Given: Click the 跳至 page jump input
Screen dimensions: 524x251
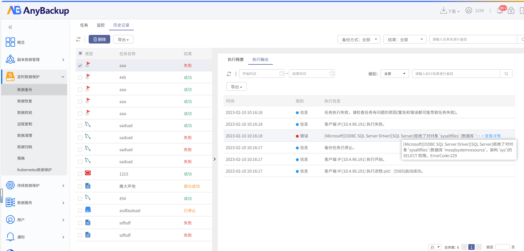Looking at the screenshot, I should coord(502,247).
